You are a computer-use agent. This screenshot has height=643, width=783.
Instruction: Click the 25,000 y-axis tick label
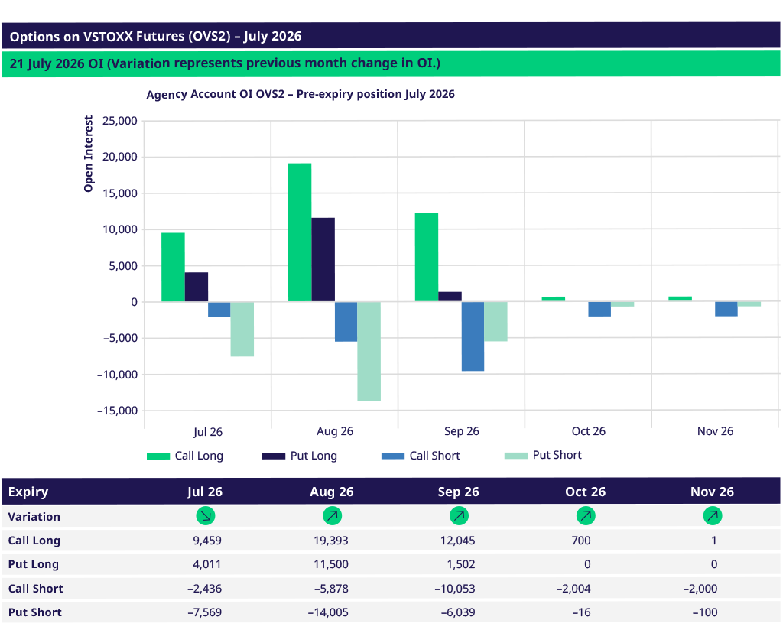click(x=120, y=121)
